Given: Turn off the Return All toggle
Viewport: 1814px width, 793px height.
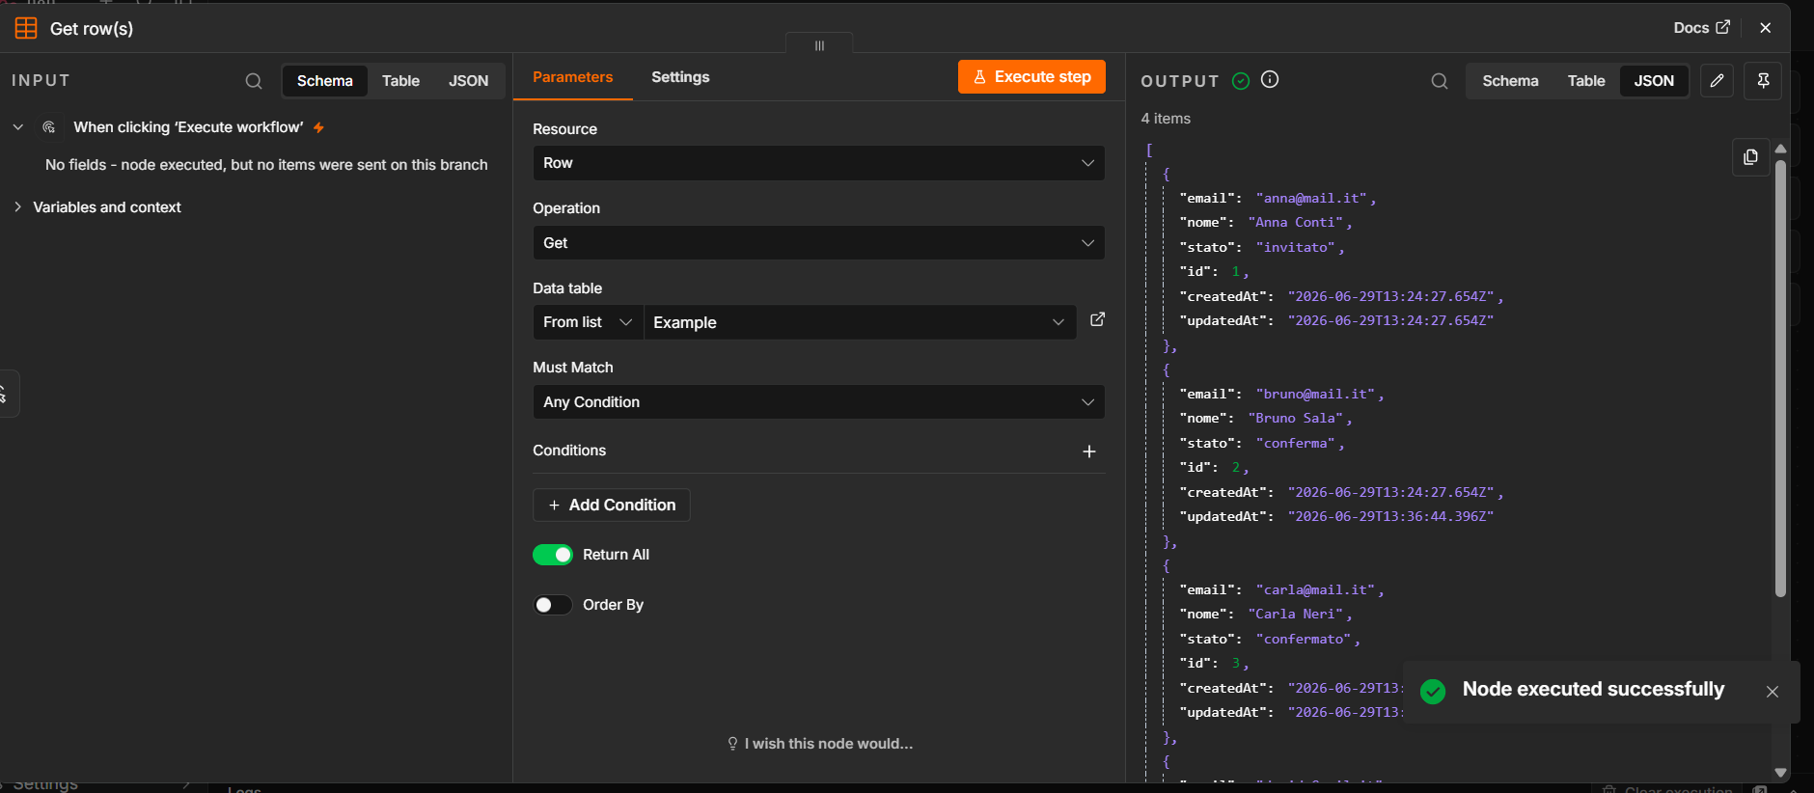Looking at the screenshot, I should click(x=553, y=555).
